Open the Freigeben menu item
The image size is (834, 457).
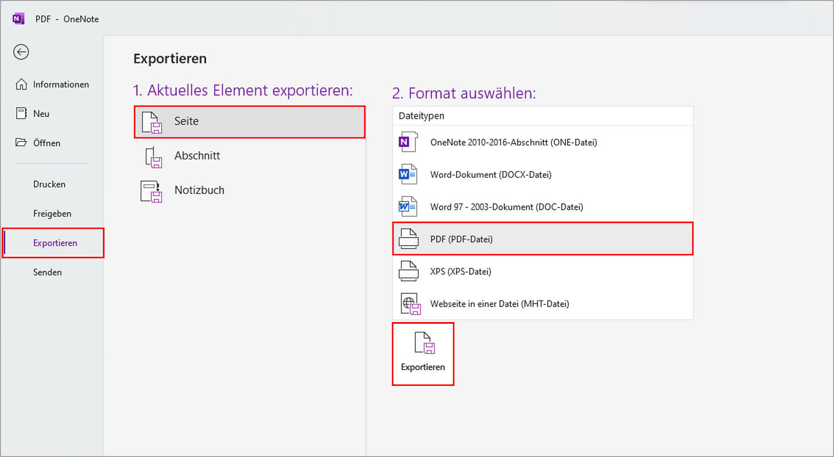(53, 214)
